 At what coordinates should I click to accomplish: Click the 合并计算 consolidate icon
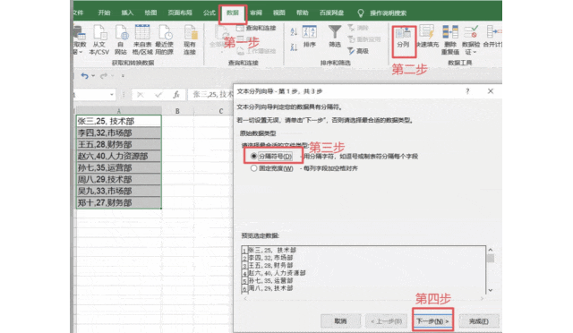(x=493, y=32)
